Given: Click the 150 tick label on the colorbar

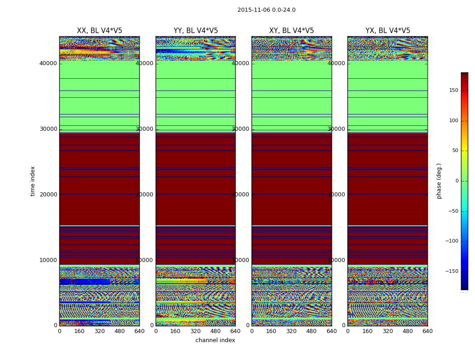Looking at the screenshot, I should 454,90.
